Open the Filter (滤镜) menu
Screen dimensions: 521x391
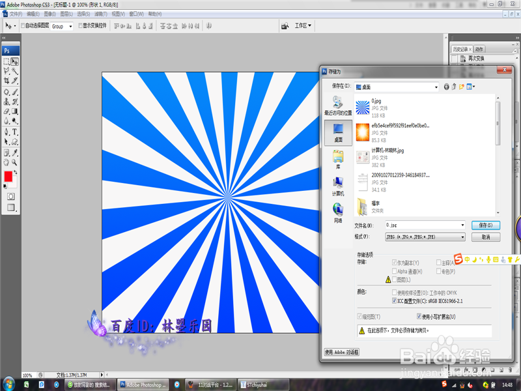[101, 14]
